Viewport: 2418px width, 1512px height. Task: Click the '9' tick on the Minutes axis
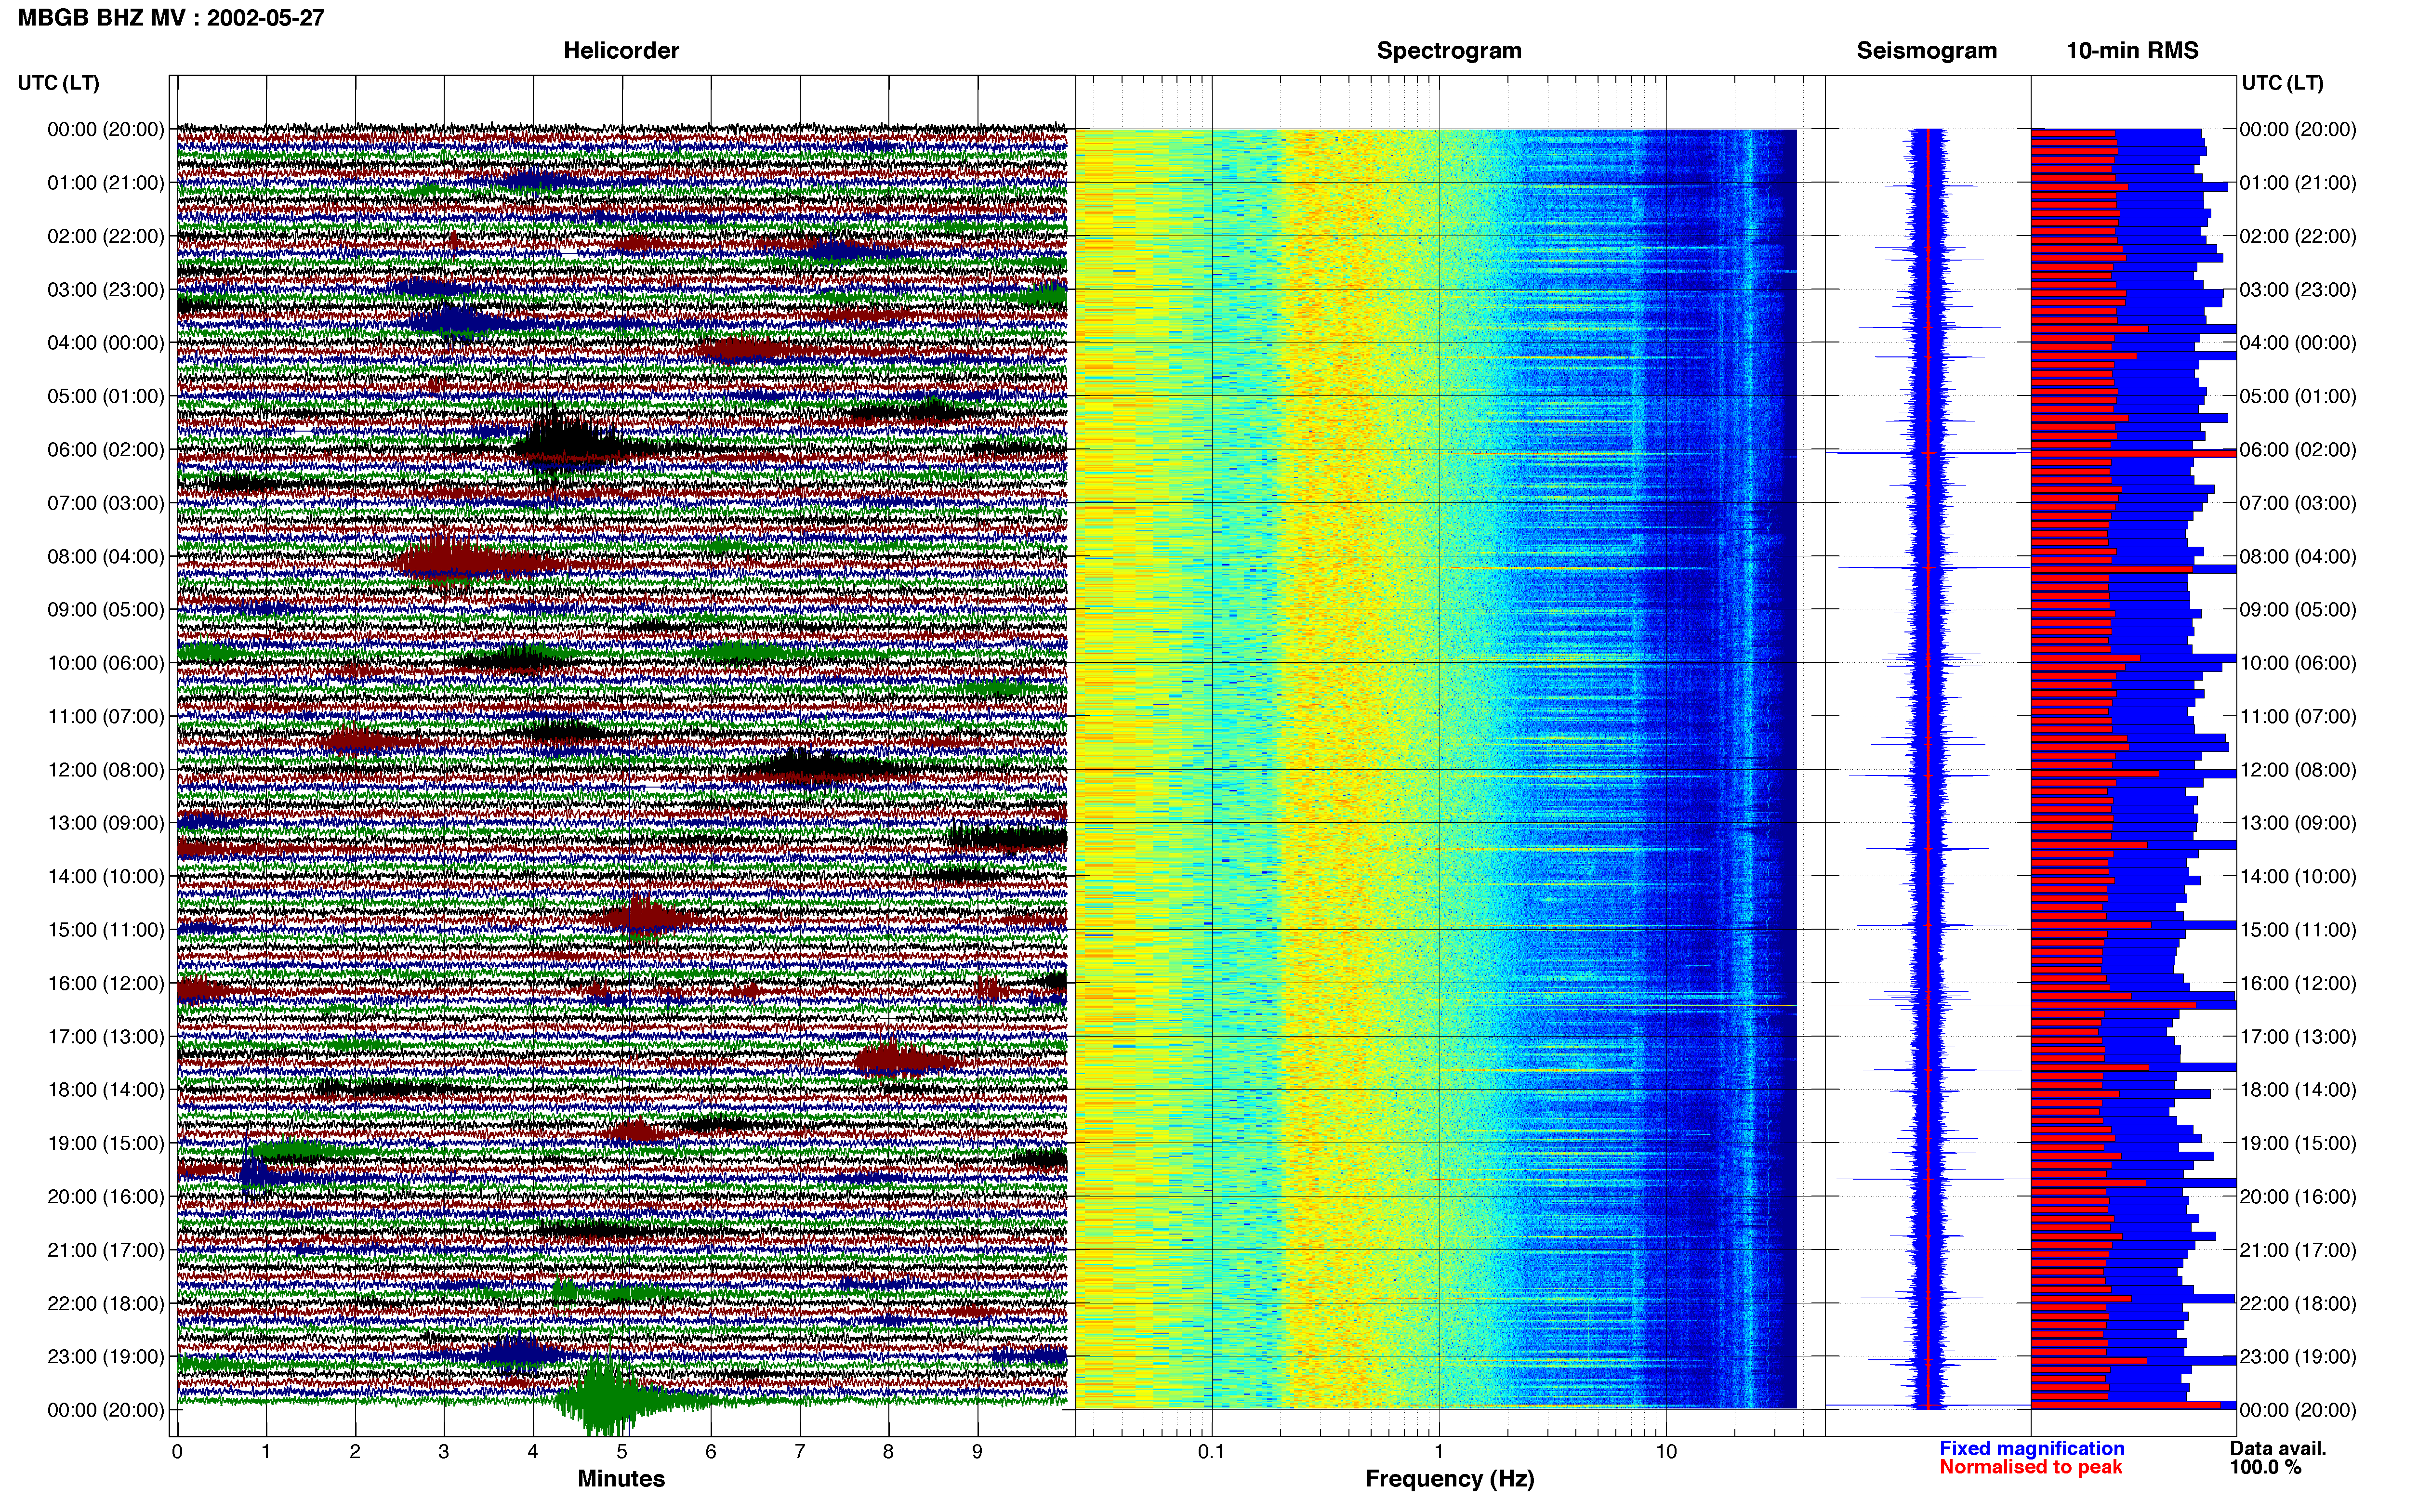(977, 1451)
